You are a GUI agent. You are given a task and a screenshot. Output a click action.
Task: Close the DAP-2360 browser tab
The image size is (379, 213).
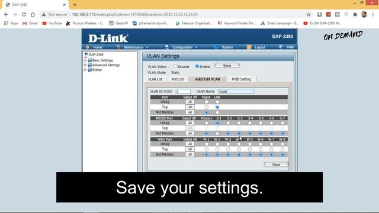pos(65,5)
